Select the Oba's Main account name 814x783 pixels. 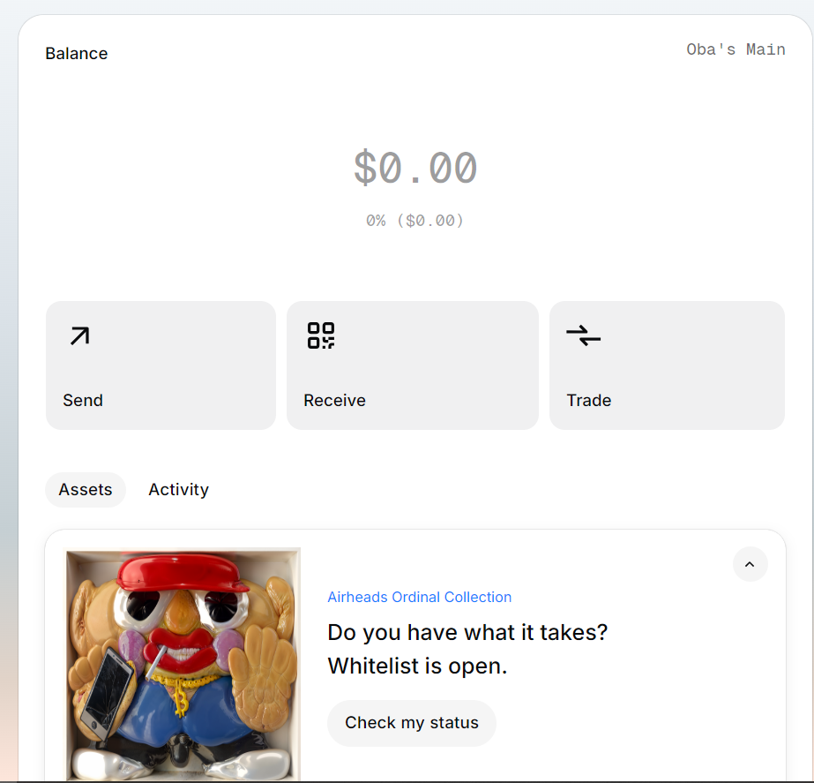point(736,49)
